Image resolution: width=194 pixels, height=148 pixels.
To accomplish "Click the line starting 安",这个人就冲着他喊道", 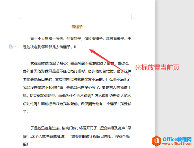I will click(76, 136).
